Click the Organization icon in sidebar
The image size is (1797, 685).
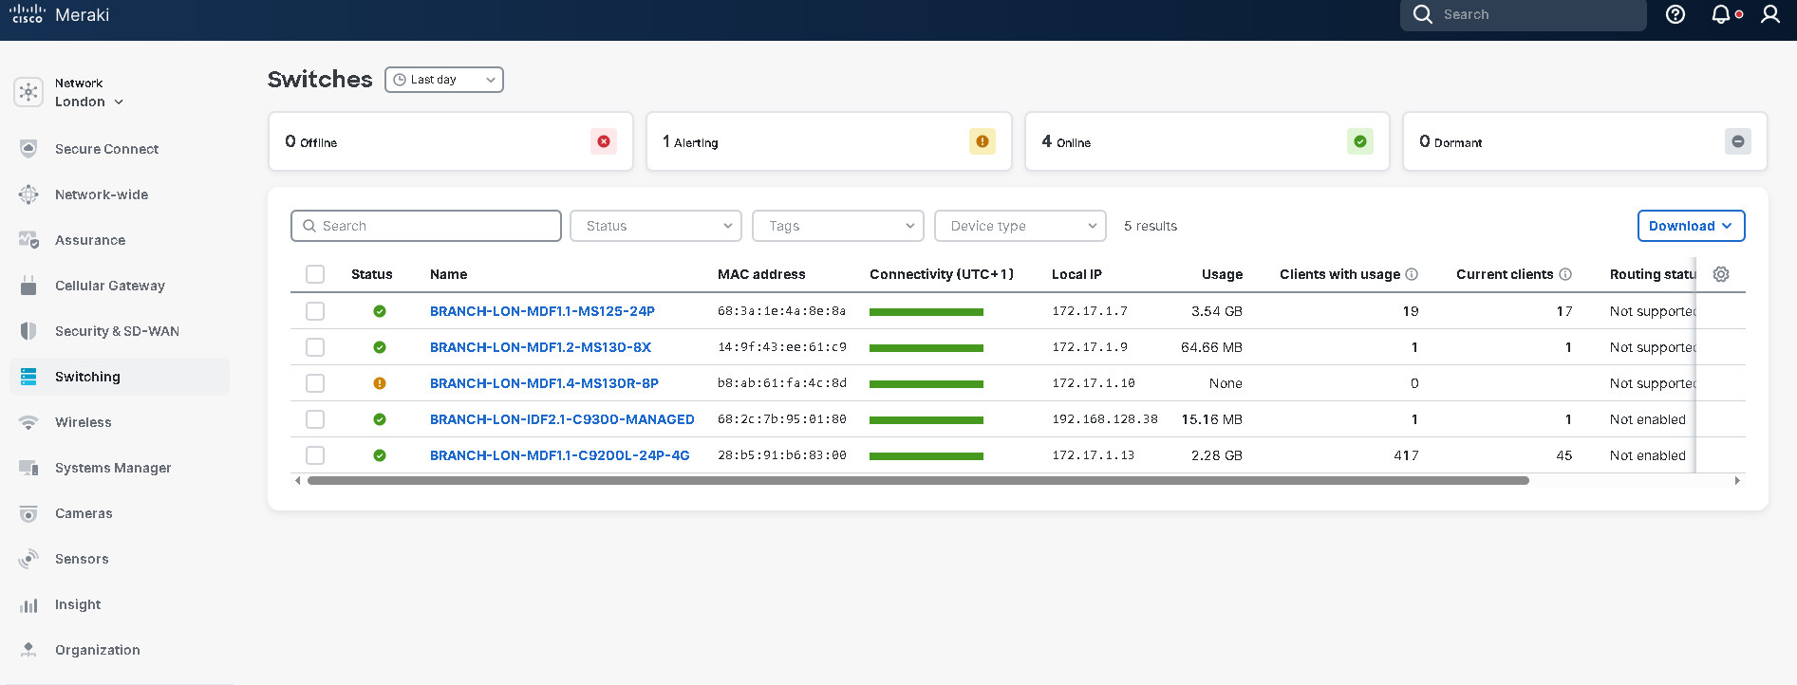28,650
